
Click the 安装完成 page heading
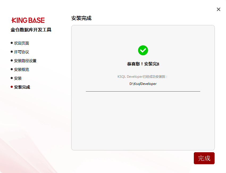pos(81,18)
